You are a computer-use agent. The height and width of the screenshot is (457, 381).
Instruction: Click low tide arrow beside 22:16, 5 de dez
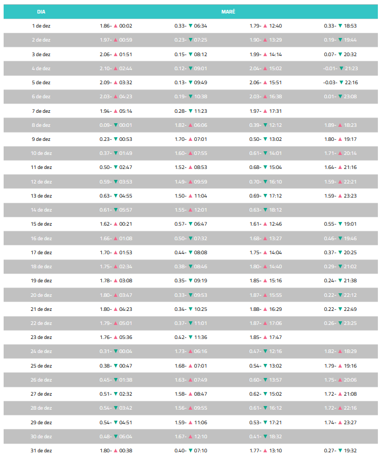tap(341, 82)
